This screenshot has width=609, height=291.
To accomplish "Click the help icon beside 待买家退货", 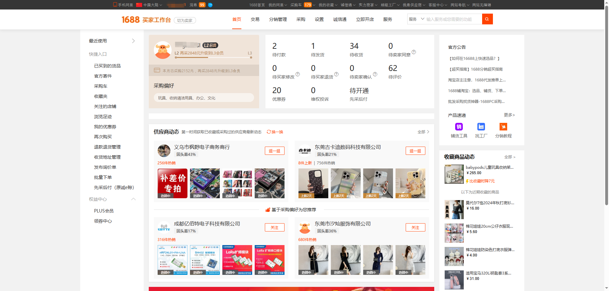I will coord(336,74).
